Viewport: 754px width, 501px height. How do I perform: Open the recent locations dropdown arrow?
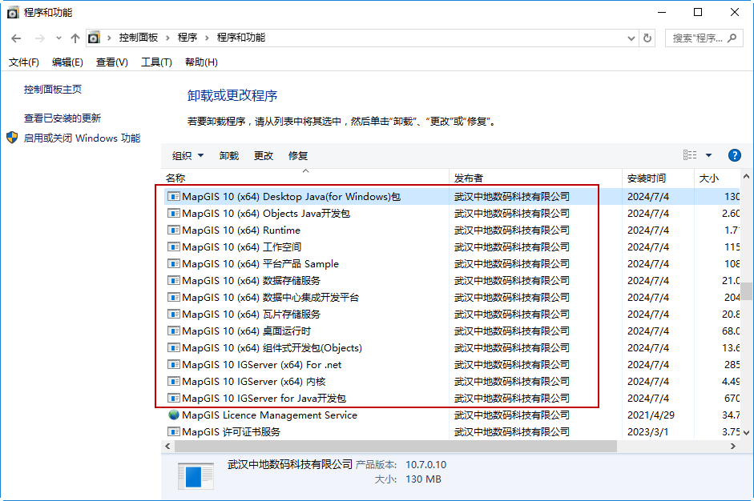coord(58,38)
